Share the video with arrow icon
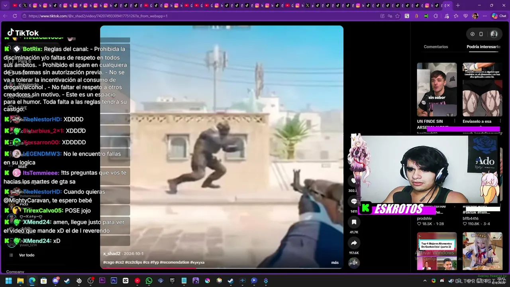Image resolution: width=510 pixels, height=287 pixels. (x=354, y=243)
